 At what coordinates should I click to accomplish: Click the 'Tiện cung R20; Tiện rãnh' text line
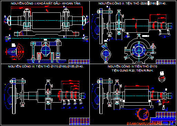click(132, 71)
